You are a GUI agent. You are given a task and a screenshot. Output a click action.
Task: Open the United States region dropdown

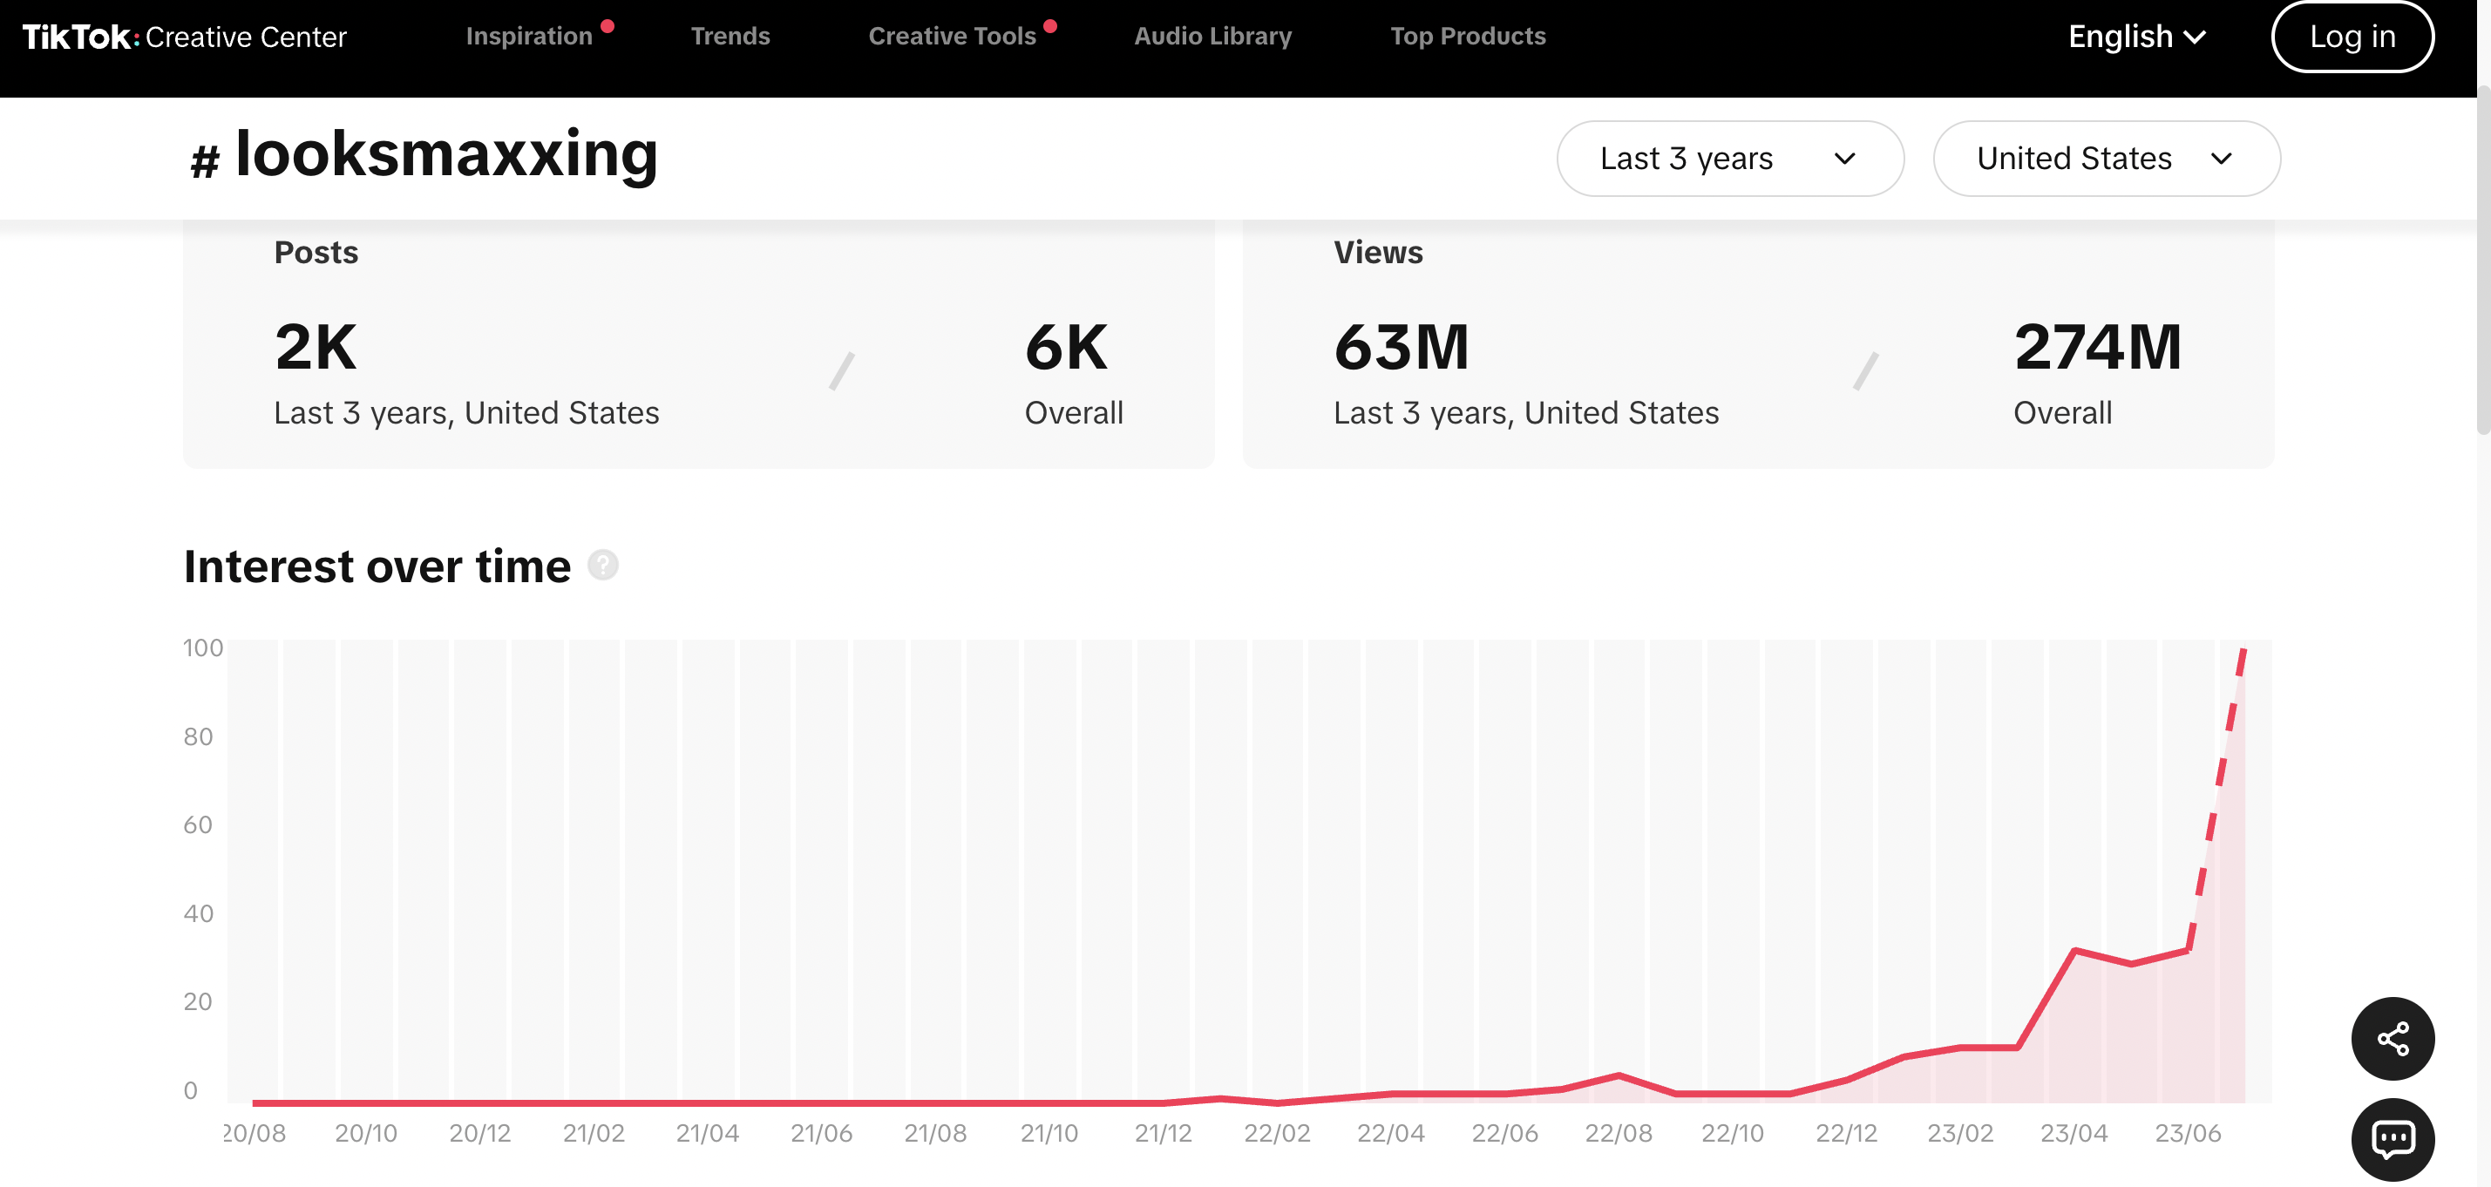[x=2106, y=159]
